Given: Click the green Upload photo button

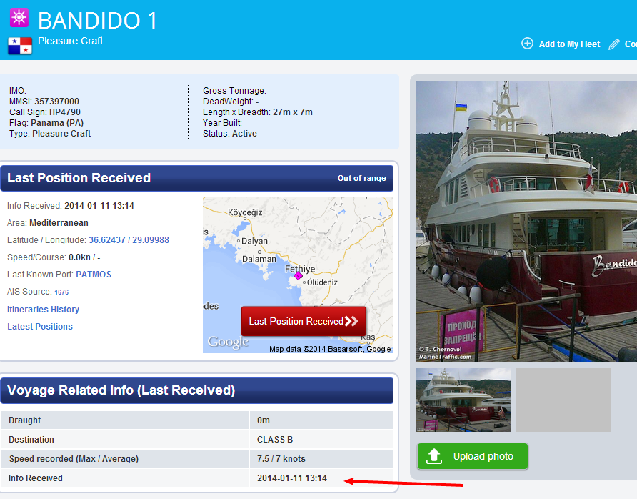Looking at the screenshot, I should pyautogui.click(x=473, y=456).
